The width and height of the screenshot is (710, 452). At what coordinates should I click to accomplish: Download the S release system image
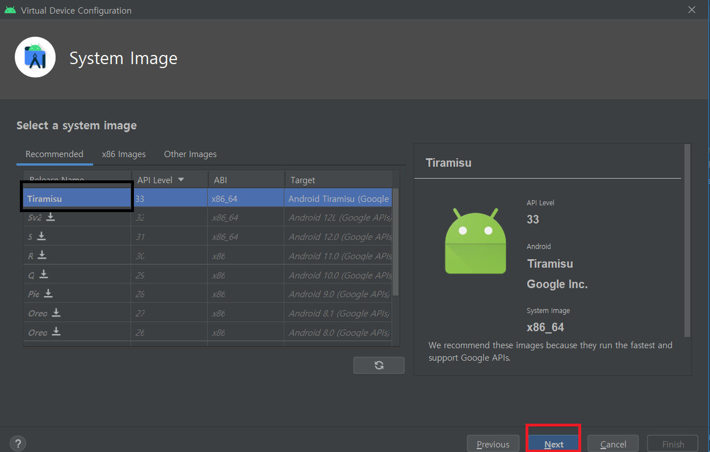(41, 236)
